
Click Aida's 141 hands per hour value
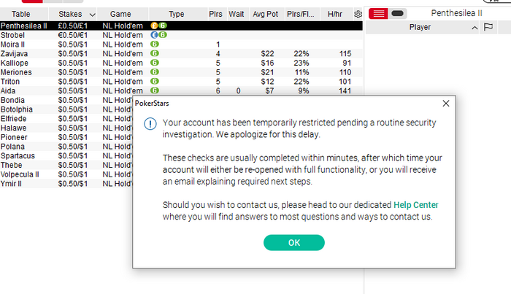point(345,91)
